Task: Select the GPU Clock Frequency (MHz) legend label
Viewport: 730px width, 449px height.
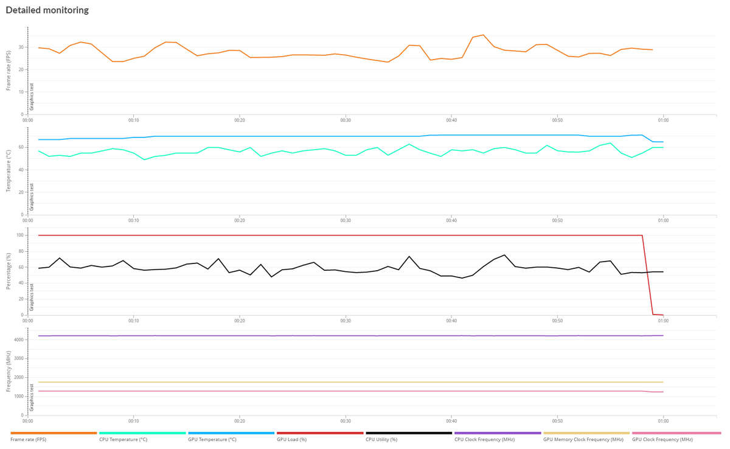Action: point(662,439)
